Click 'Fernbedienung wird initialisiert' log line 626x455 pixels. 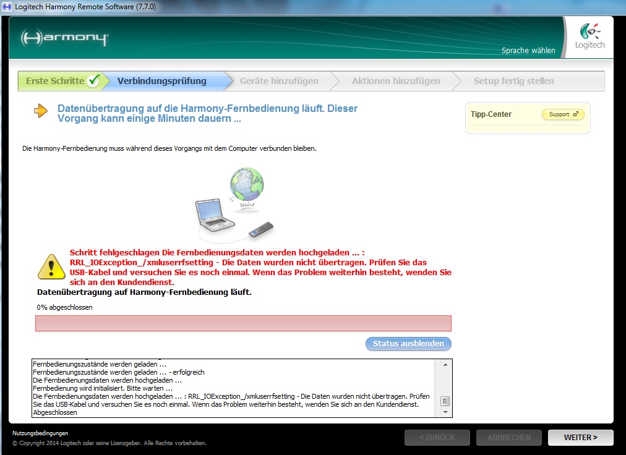coord(103,388)
